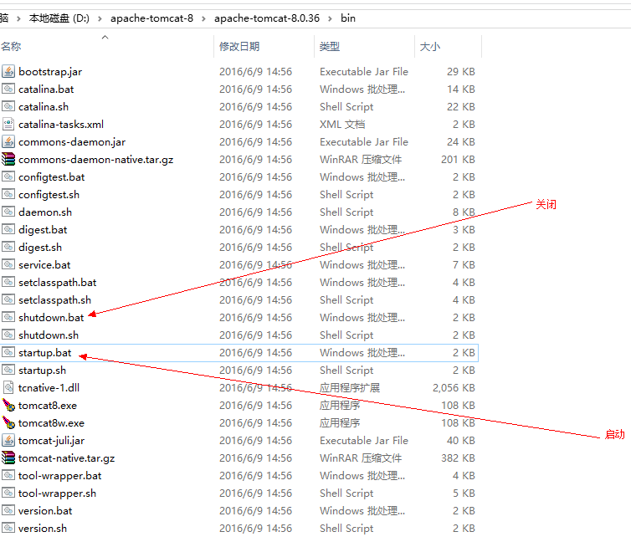Click the tool-wrapper.sh file icon
The image size is (631, 542).
point(8,493)
